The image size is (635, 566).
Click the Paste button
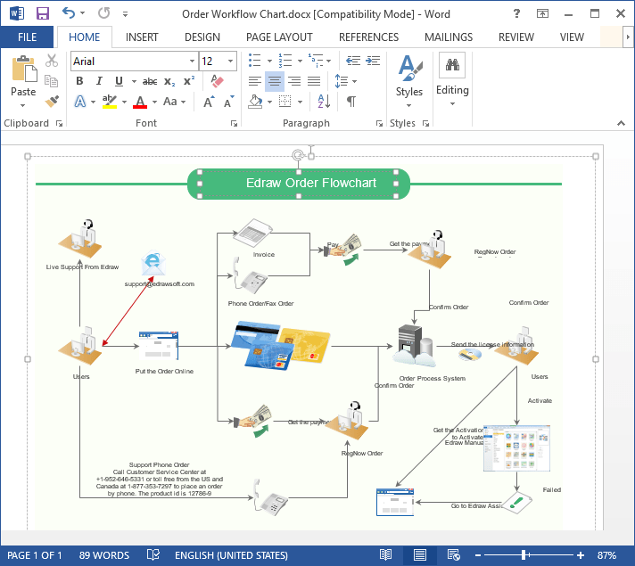pos(23,75)
